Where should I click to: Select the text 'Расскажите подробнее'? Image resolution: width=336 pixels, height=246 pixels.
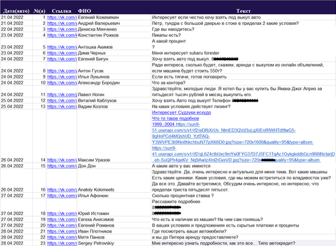(x=176, y=202)
